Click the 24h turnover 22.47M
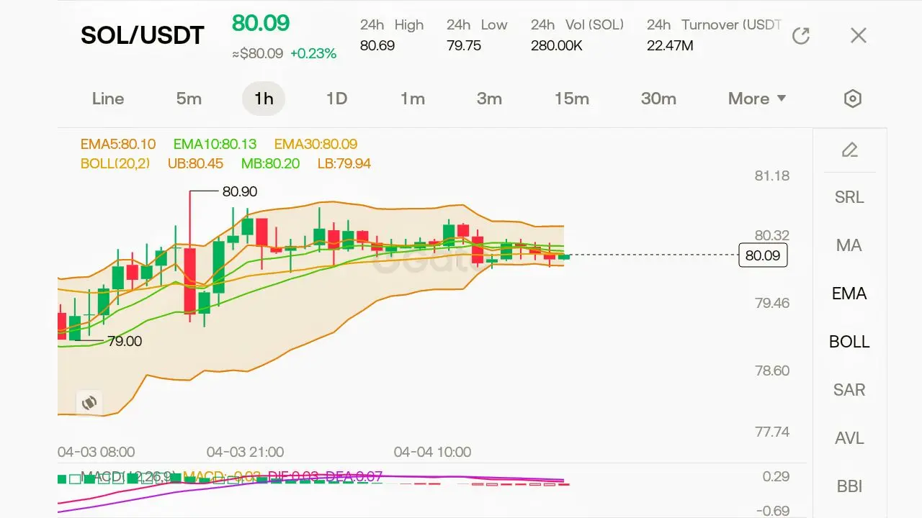The width and height of the screenshot is (922, 518). [x=670, y=46]
